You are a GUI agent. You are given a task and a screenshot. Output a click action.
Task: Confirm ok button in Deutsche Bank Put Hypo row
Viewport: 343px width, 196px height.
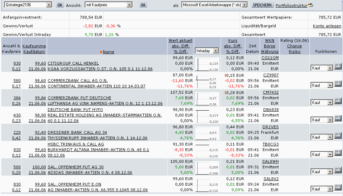point(338,118)
